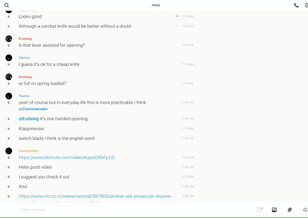Open the bitchute.com video link
The image size is (308, 218).
[x=67, y=158]
